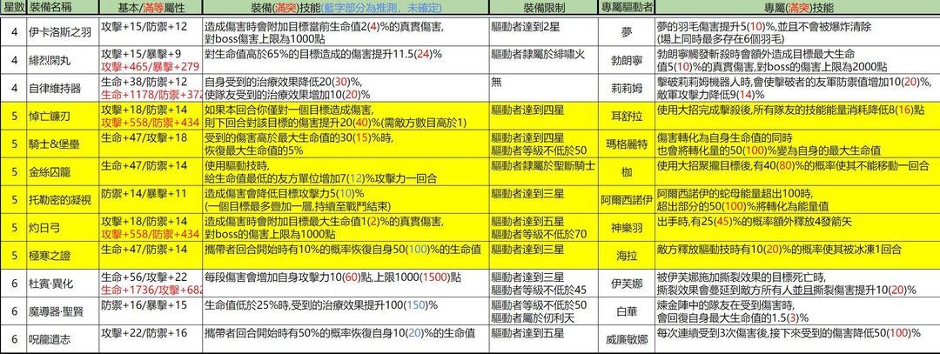This screenshot has width=940, height=354.
Task: Click the equipment skill cell of 金絲囚籠
Action: coord(346,172)
